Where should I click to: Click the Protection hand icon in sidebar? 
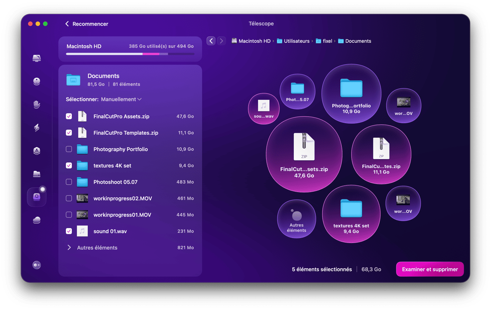[37, 104]
